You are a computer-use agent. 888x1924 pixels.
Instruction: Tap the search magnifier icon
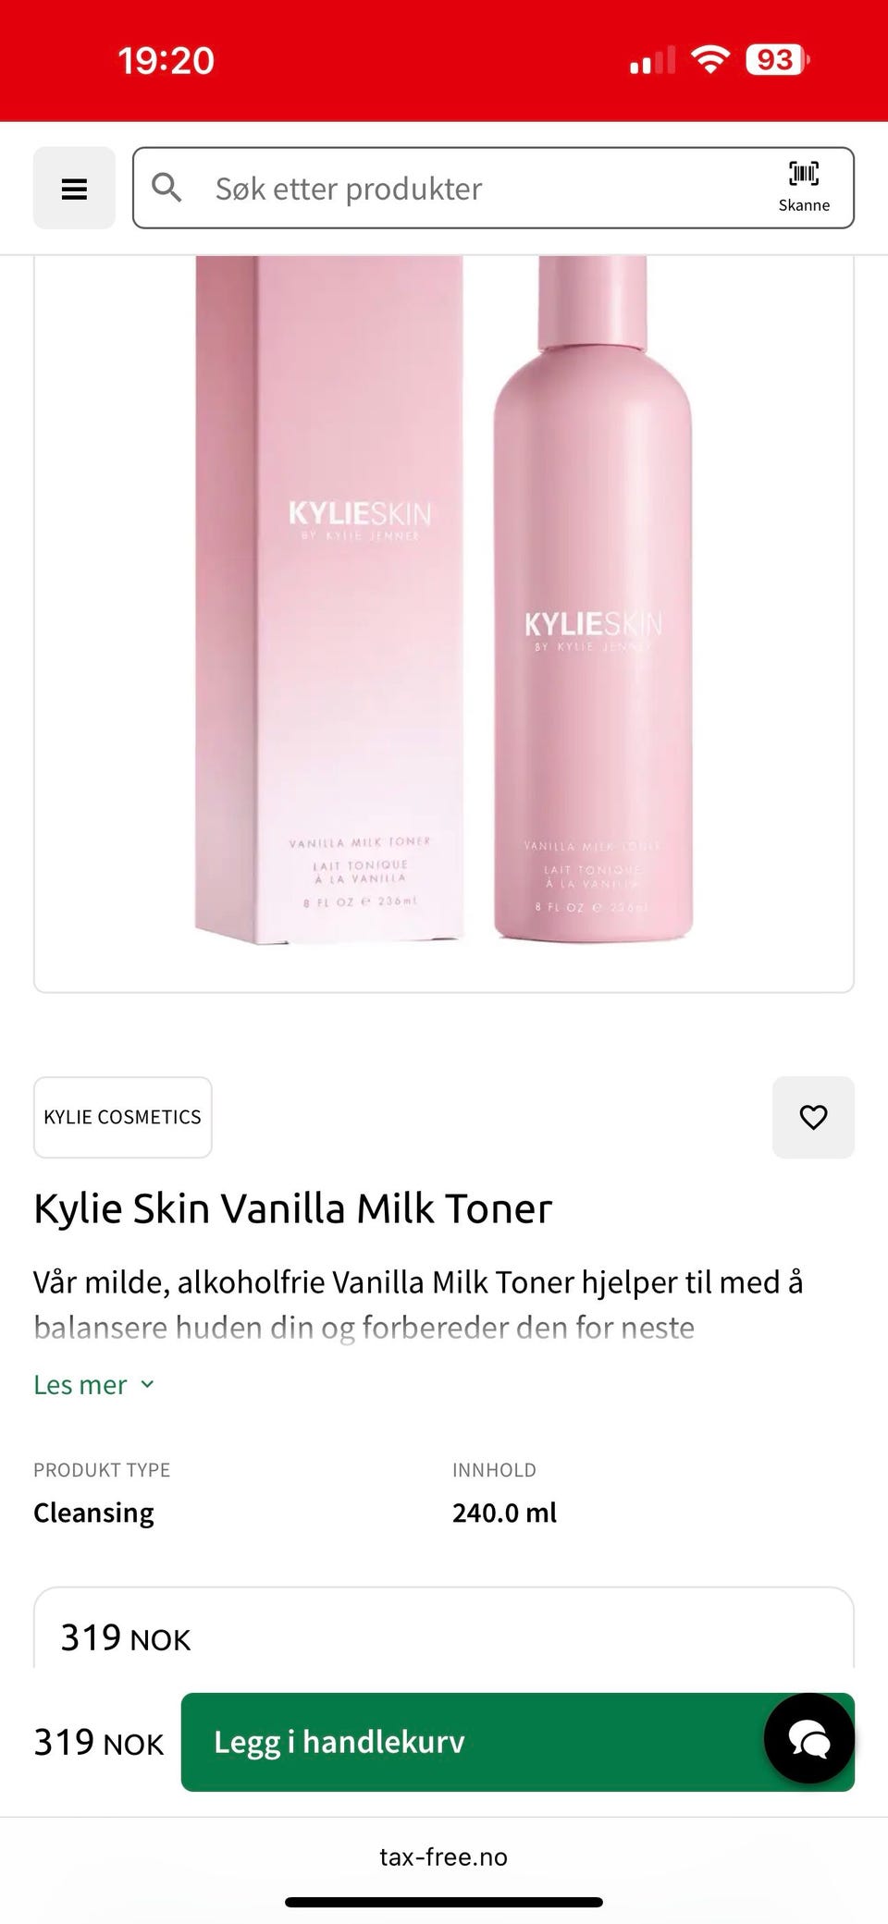point(166,188)
